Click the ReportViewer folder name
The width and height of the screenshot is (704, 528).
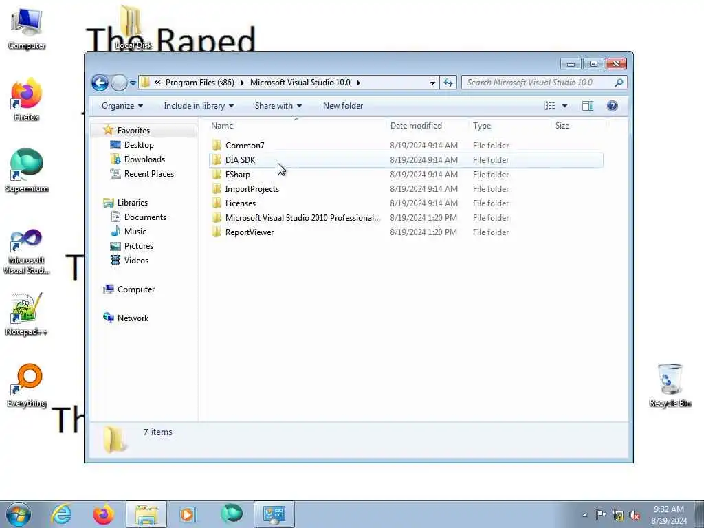tap(249, 232)
